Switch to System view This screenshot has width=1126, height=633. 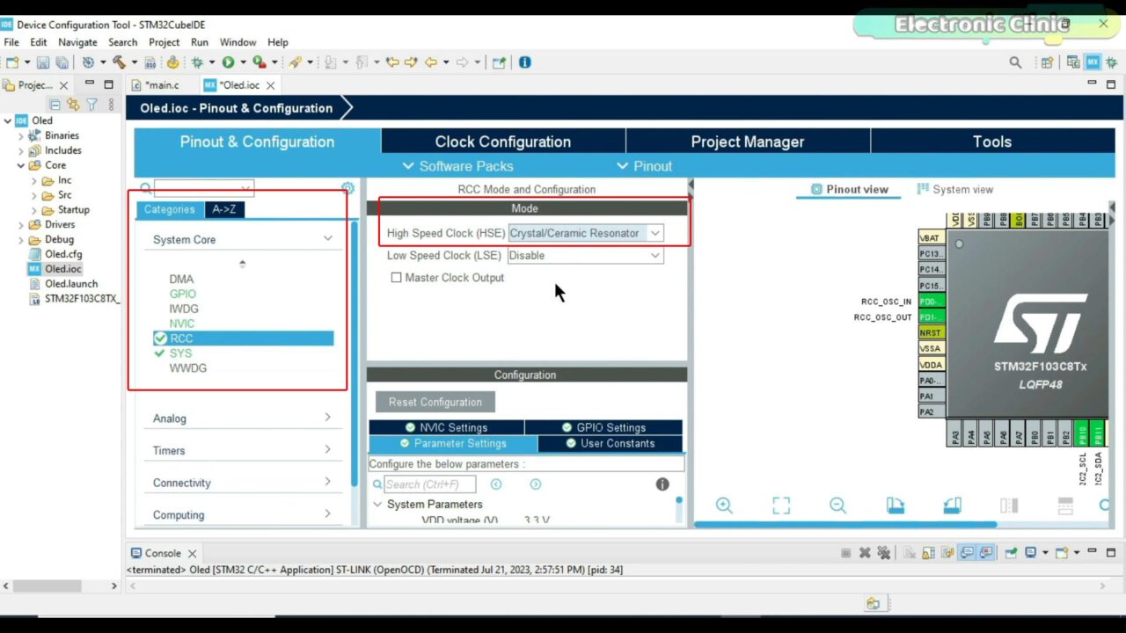point(955,189)
